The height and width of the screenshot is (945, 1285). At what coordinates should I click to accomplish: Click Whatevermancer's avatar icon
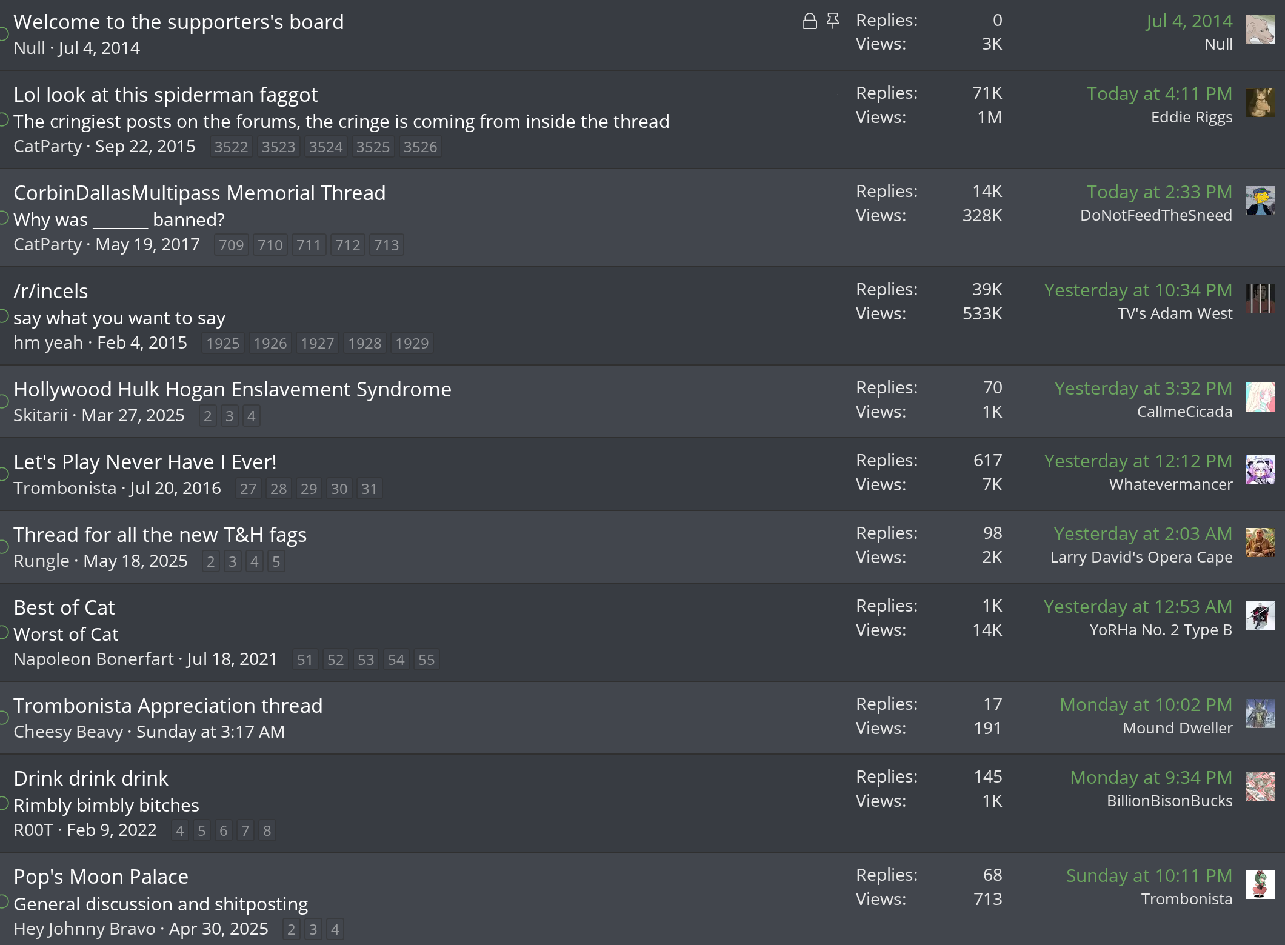(1260, 470)
